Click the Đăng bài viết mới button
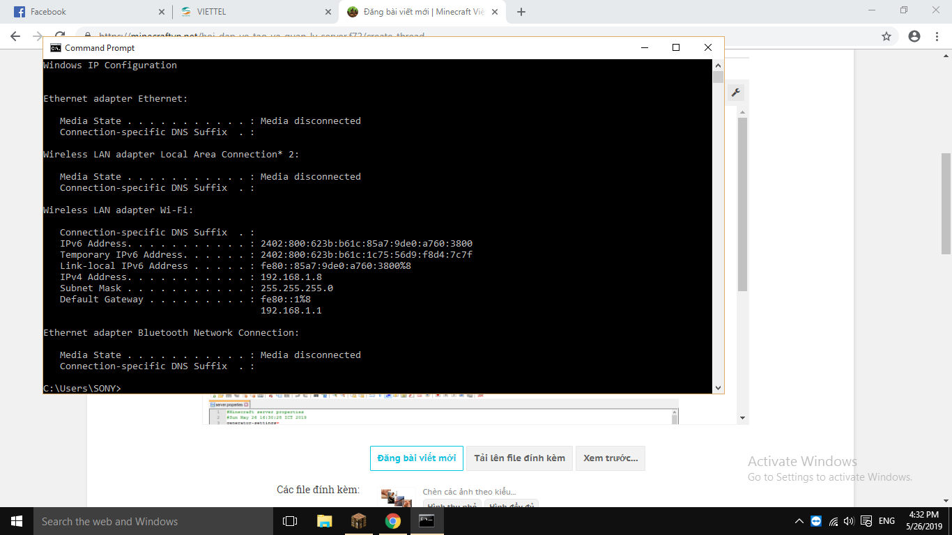952x535 pixels. coord(417,458)
